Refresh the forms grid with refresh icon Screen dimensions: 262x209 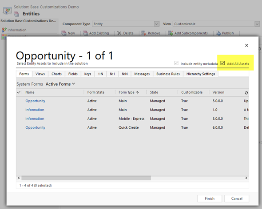click(x=246, y=93)
